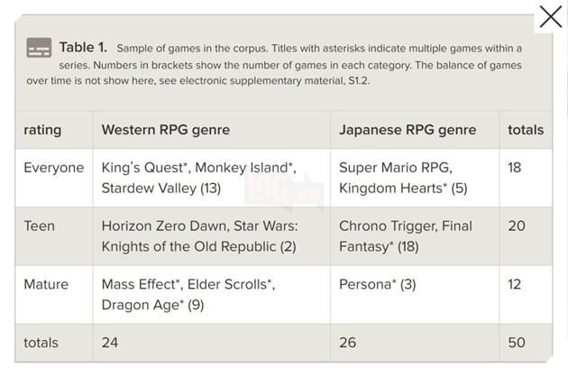
Task: Click the totals column header
Action: click(x=525, y=130)
